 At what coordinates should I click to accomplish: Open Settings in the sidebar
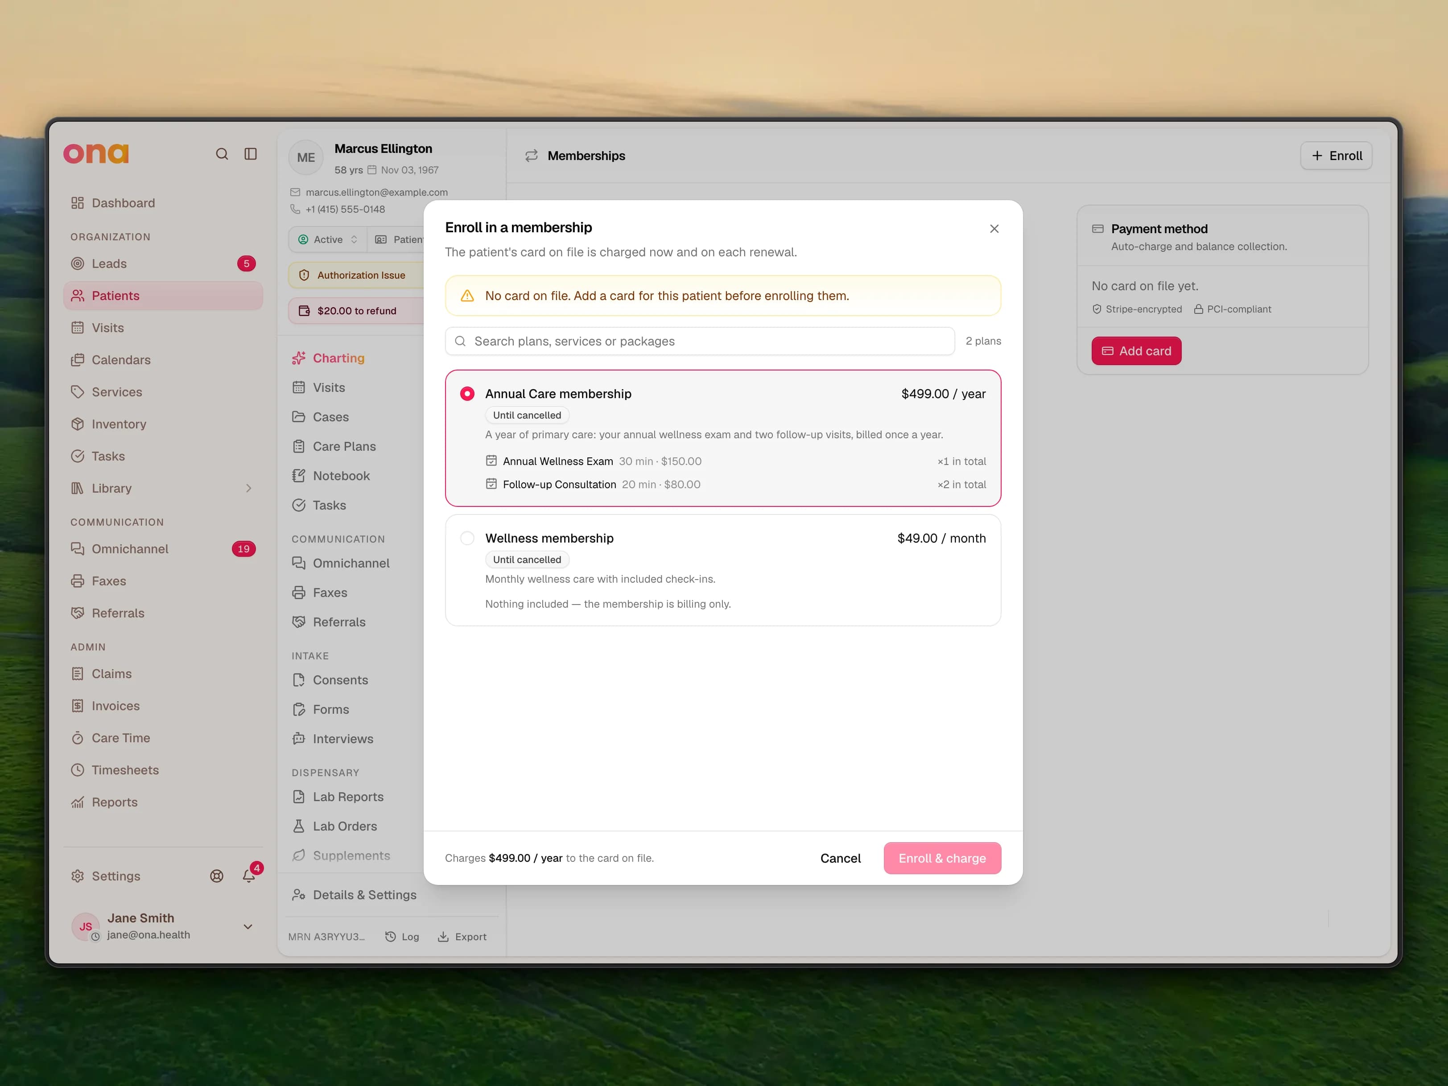(106, 876)
